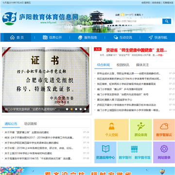
Task: Open the 数字智慧云 cloud tile
Action: (x=164, y=130)
